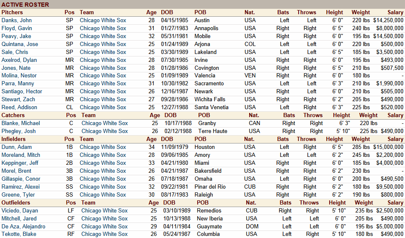Open Nestor Molina's player link

(x=19, y=75)
